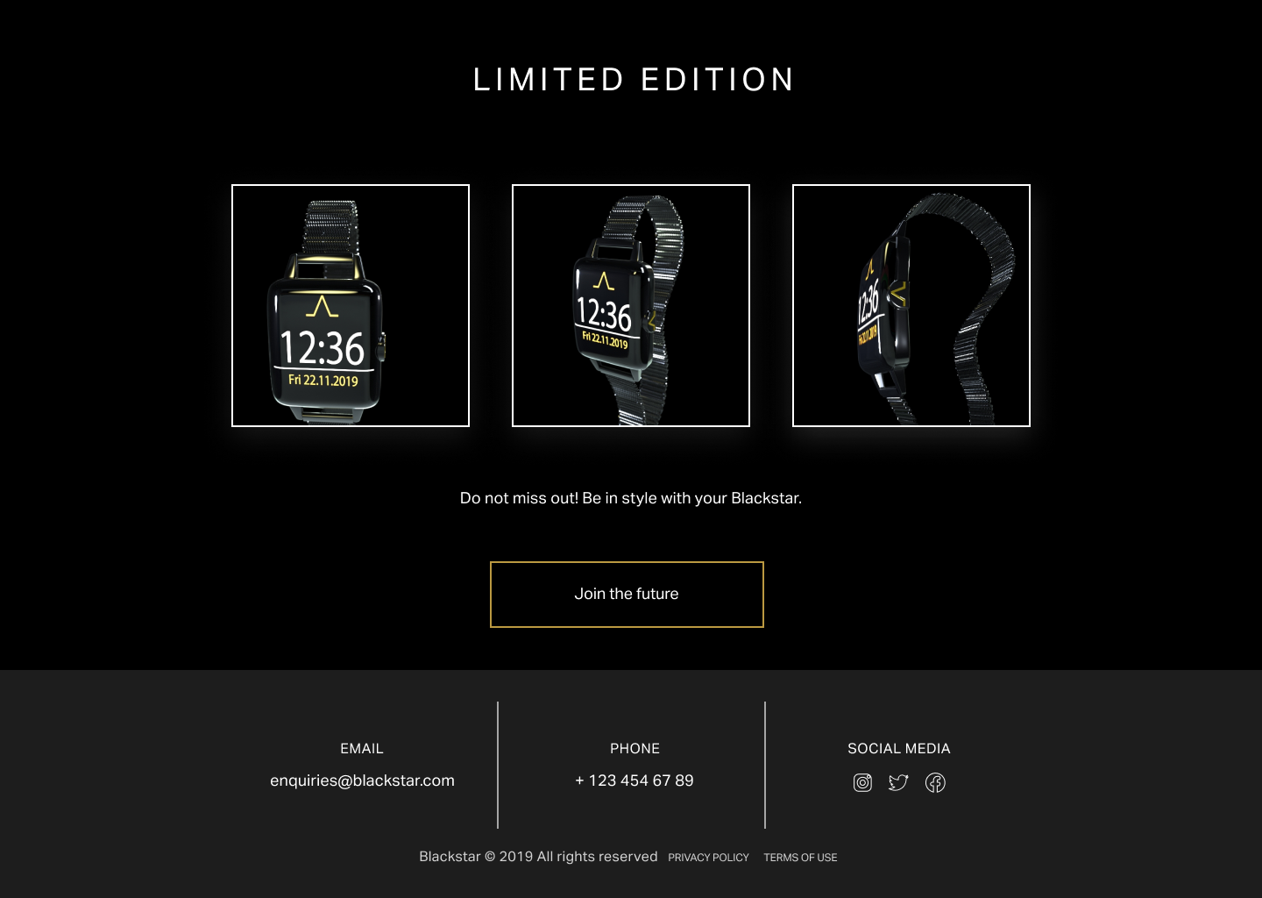Select the front-view watch thumbnail
The image size is (1262, 898).
click(351, 305)
